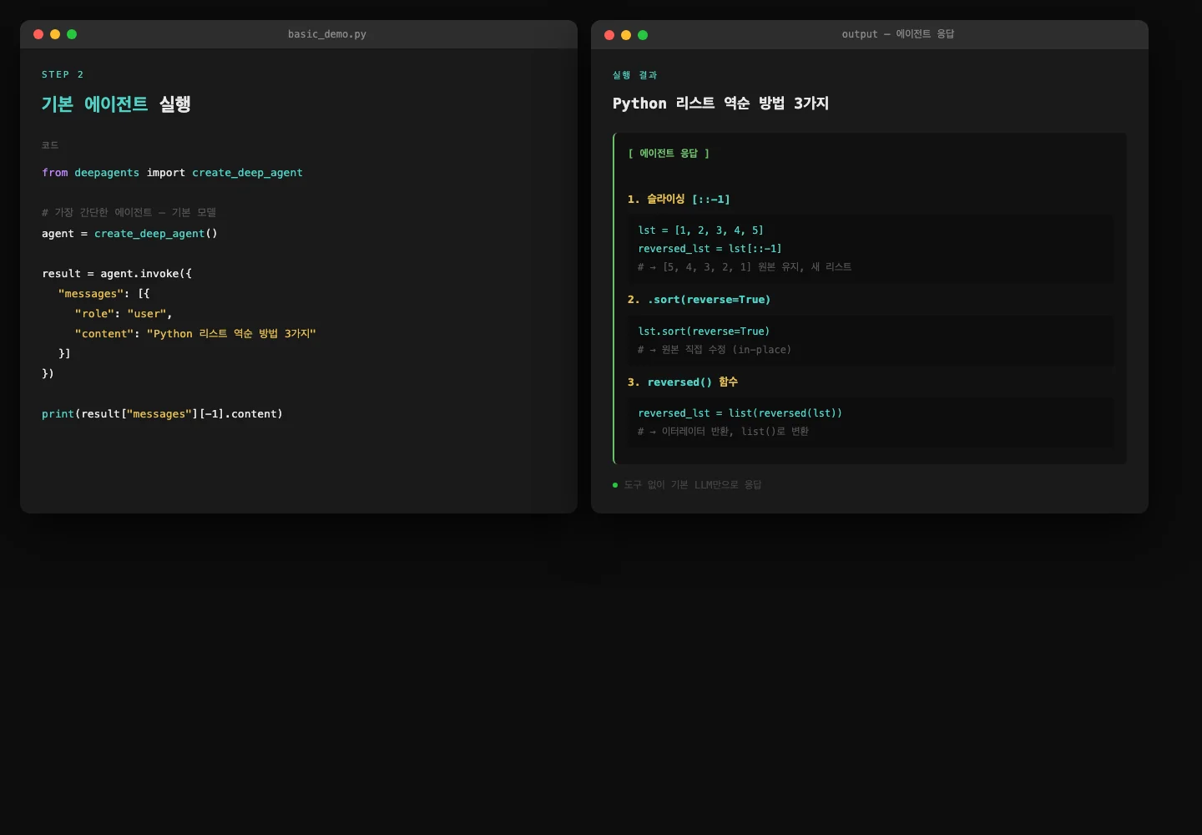Select the 1. 슬라이싱 [::-1] section title
This screenshot has height=835, width=1202.
tap(679, 200)
